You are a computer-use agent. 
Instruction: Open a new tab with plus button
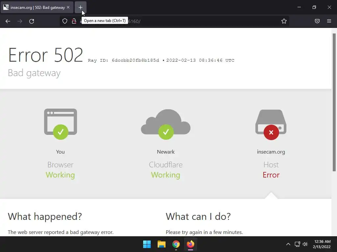pyautogui.click(x=80, y=8)
